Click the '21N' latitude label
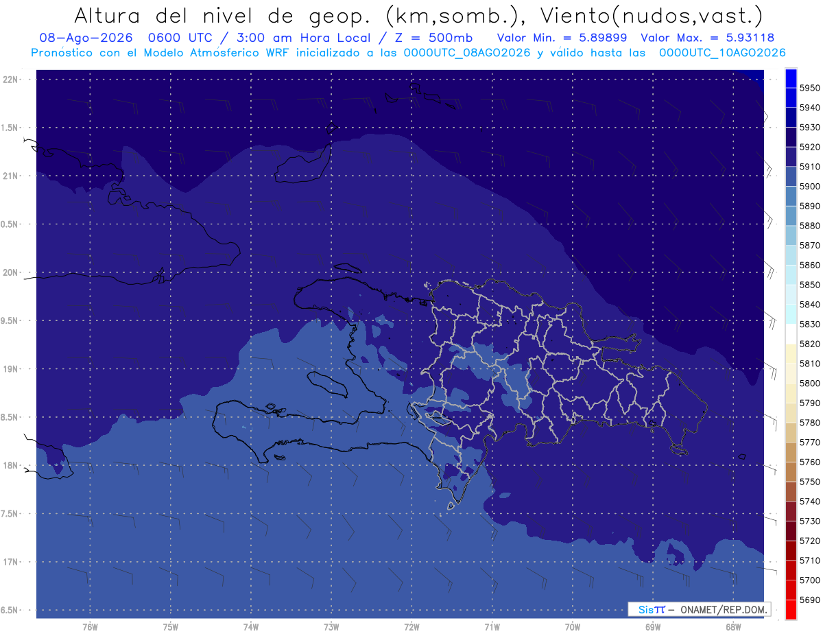The image size is (823, 636). (10, 176)
